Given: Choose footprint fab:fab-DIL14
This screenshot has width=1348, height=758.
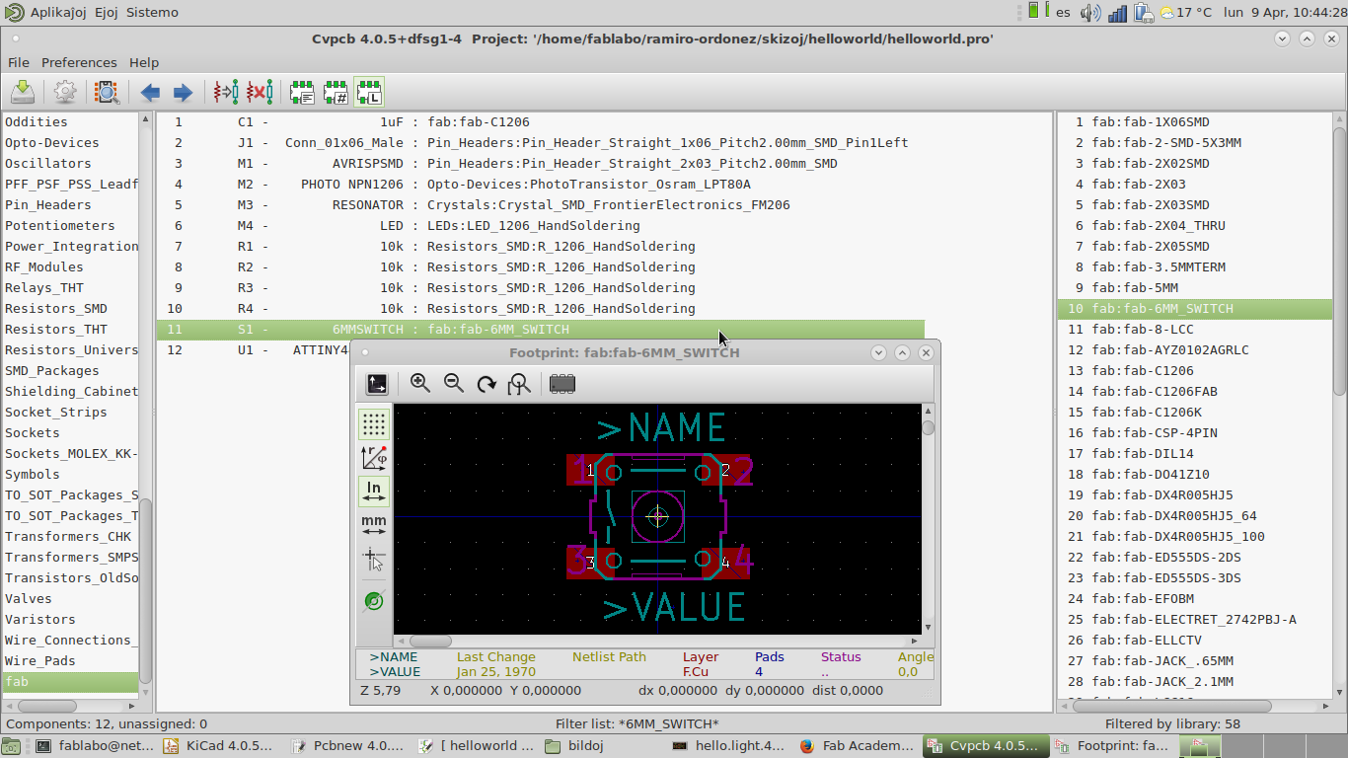Looking at the screenshot, I should tap(1195, 453).
